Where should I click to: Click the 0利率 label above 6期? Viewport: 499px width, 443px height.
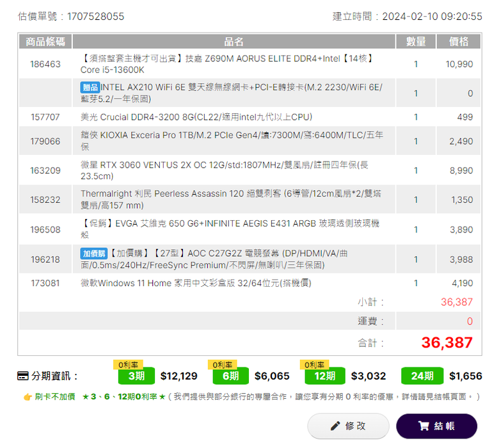click(222, 365)
